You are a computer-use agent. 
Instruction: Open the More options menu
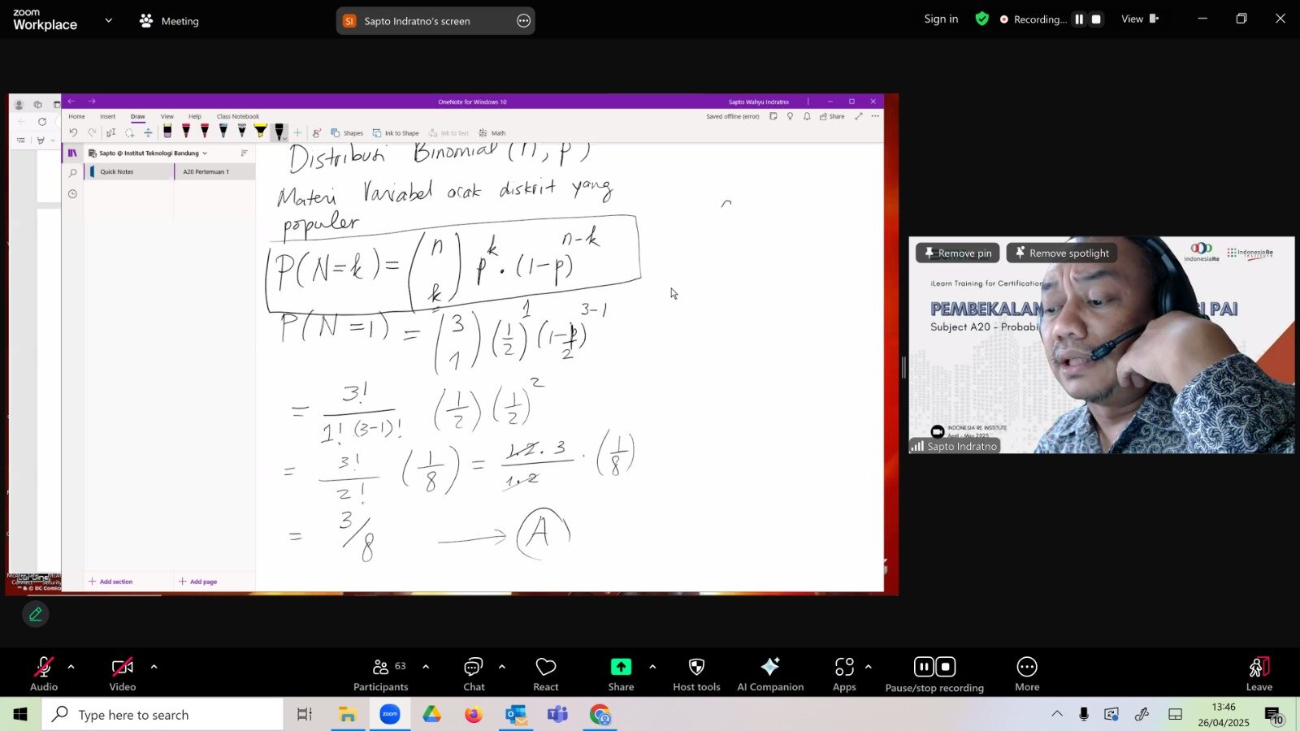1027,674
